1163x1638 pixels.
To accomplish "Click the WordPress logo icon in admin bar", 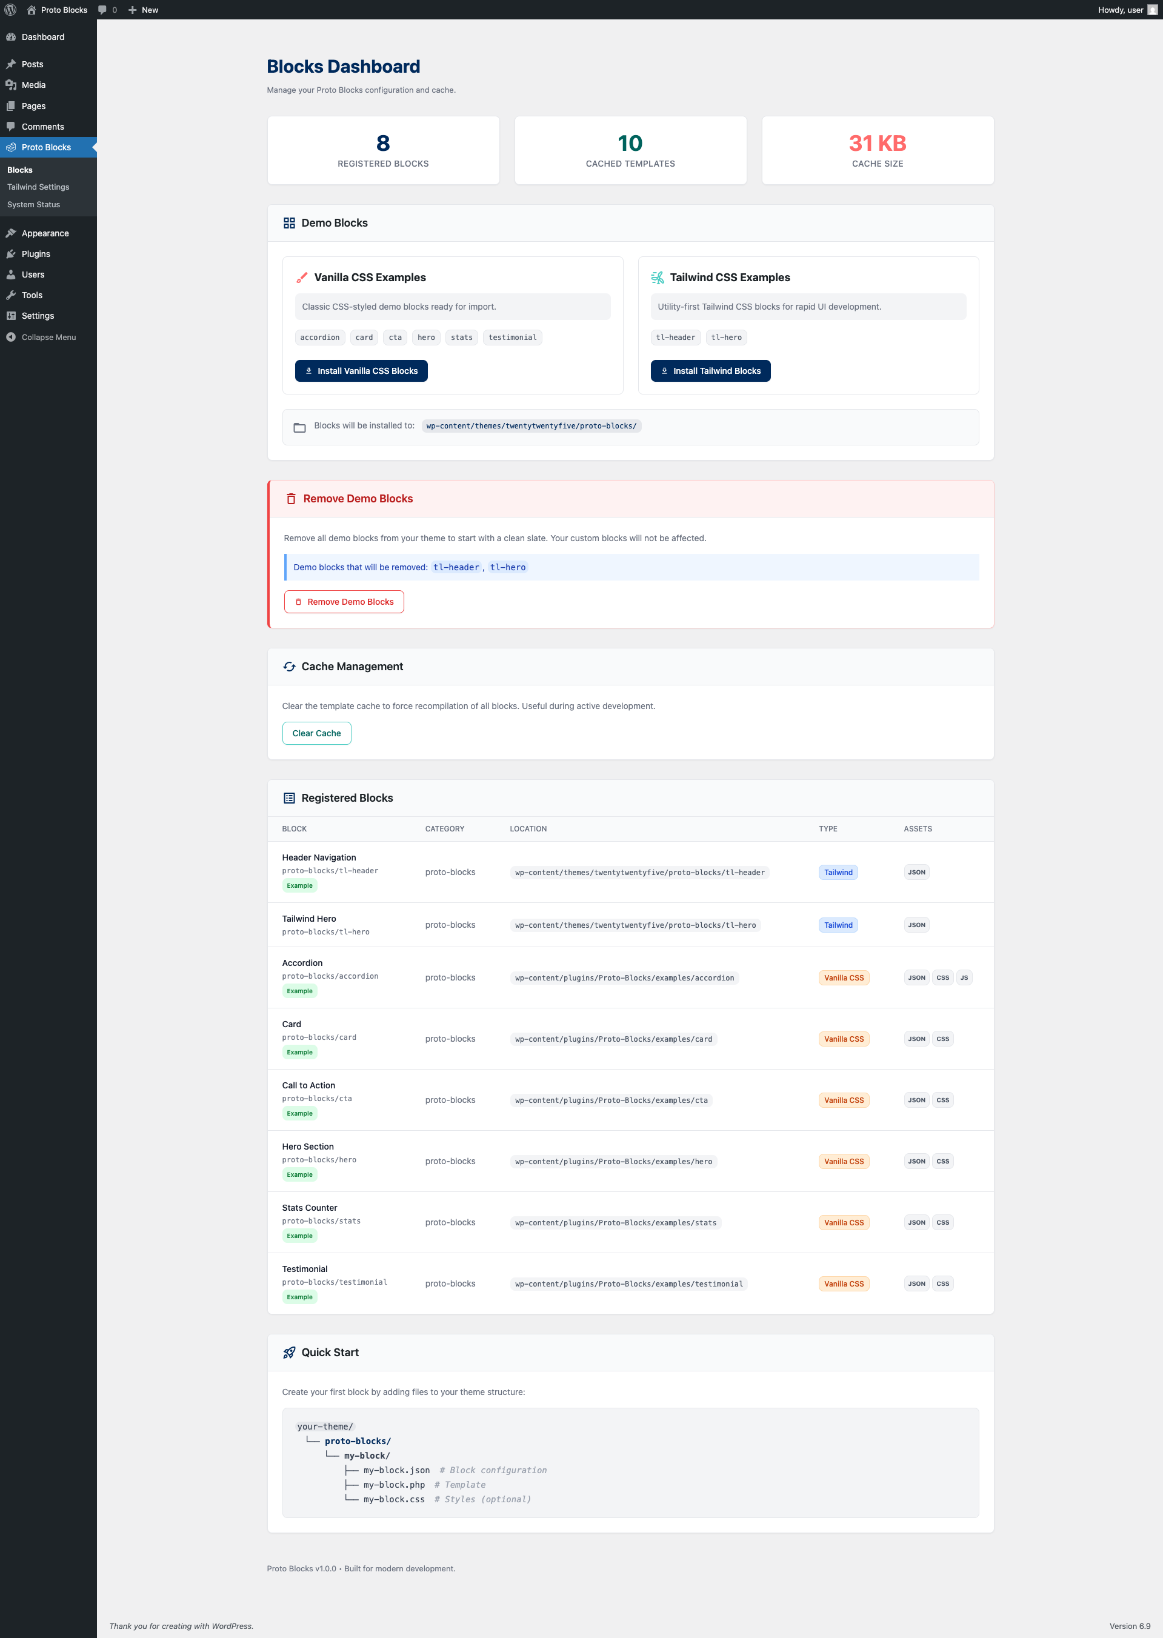I will pos(11,10).
